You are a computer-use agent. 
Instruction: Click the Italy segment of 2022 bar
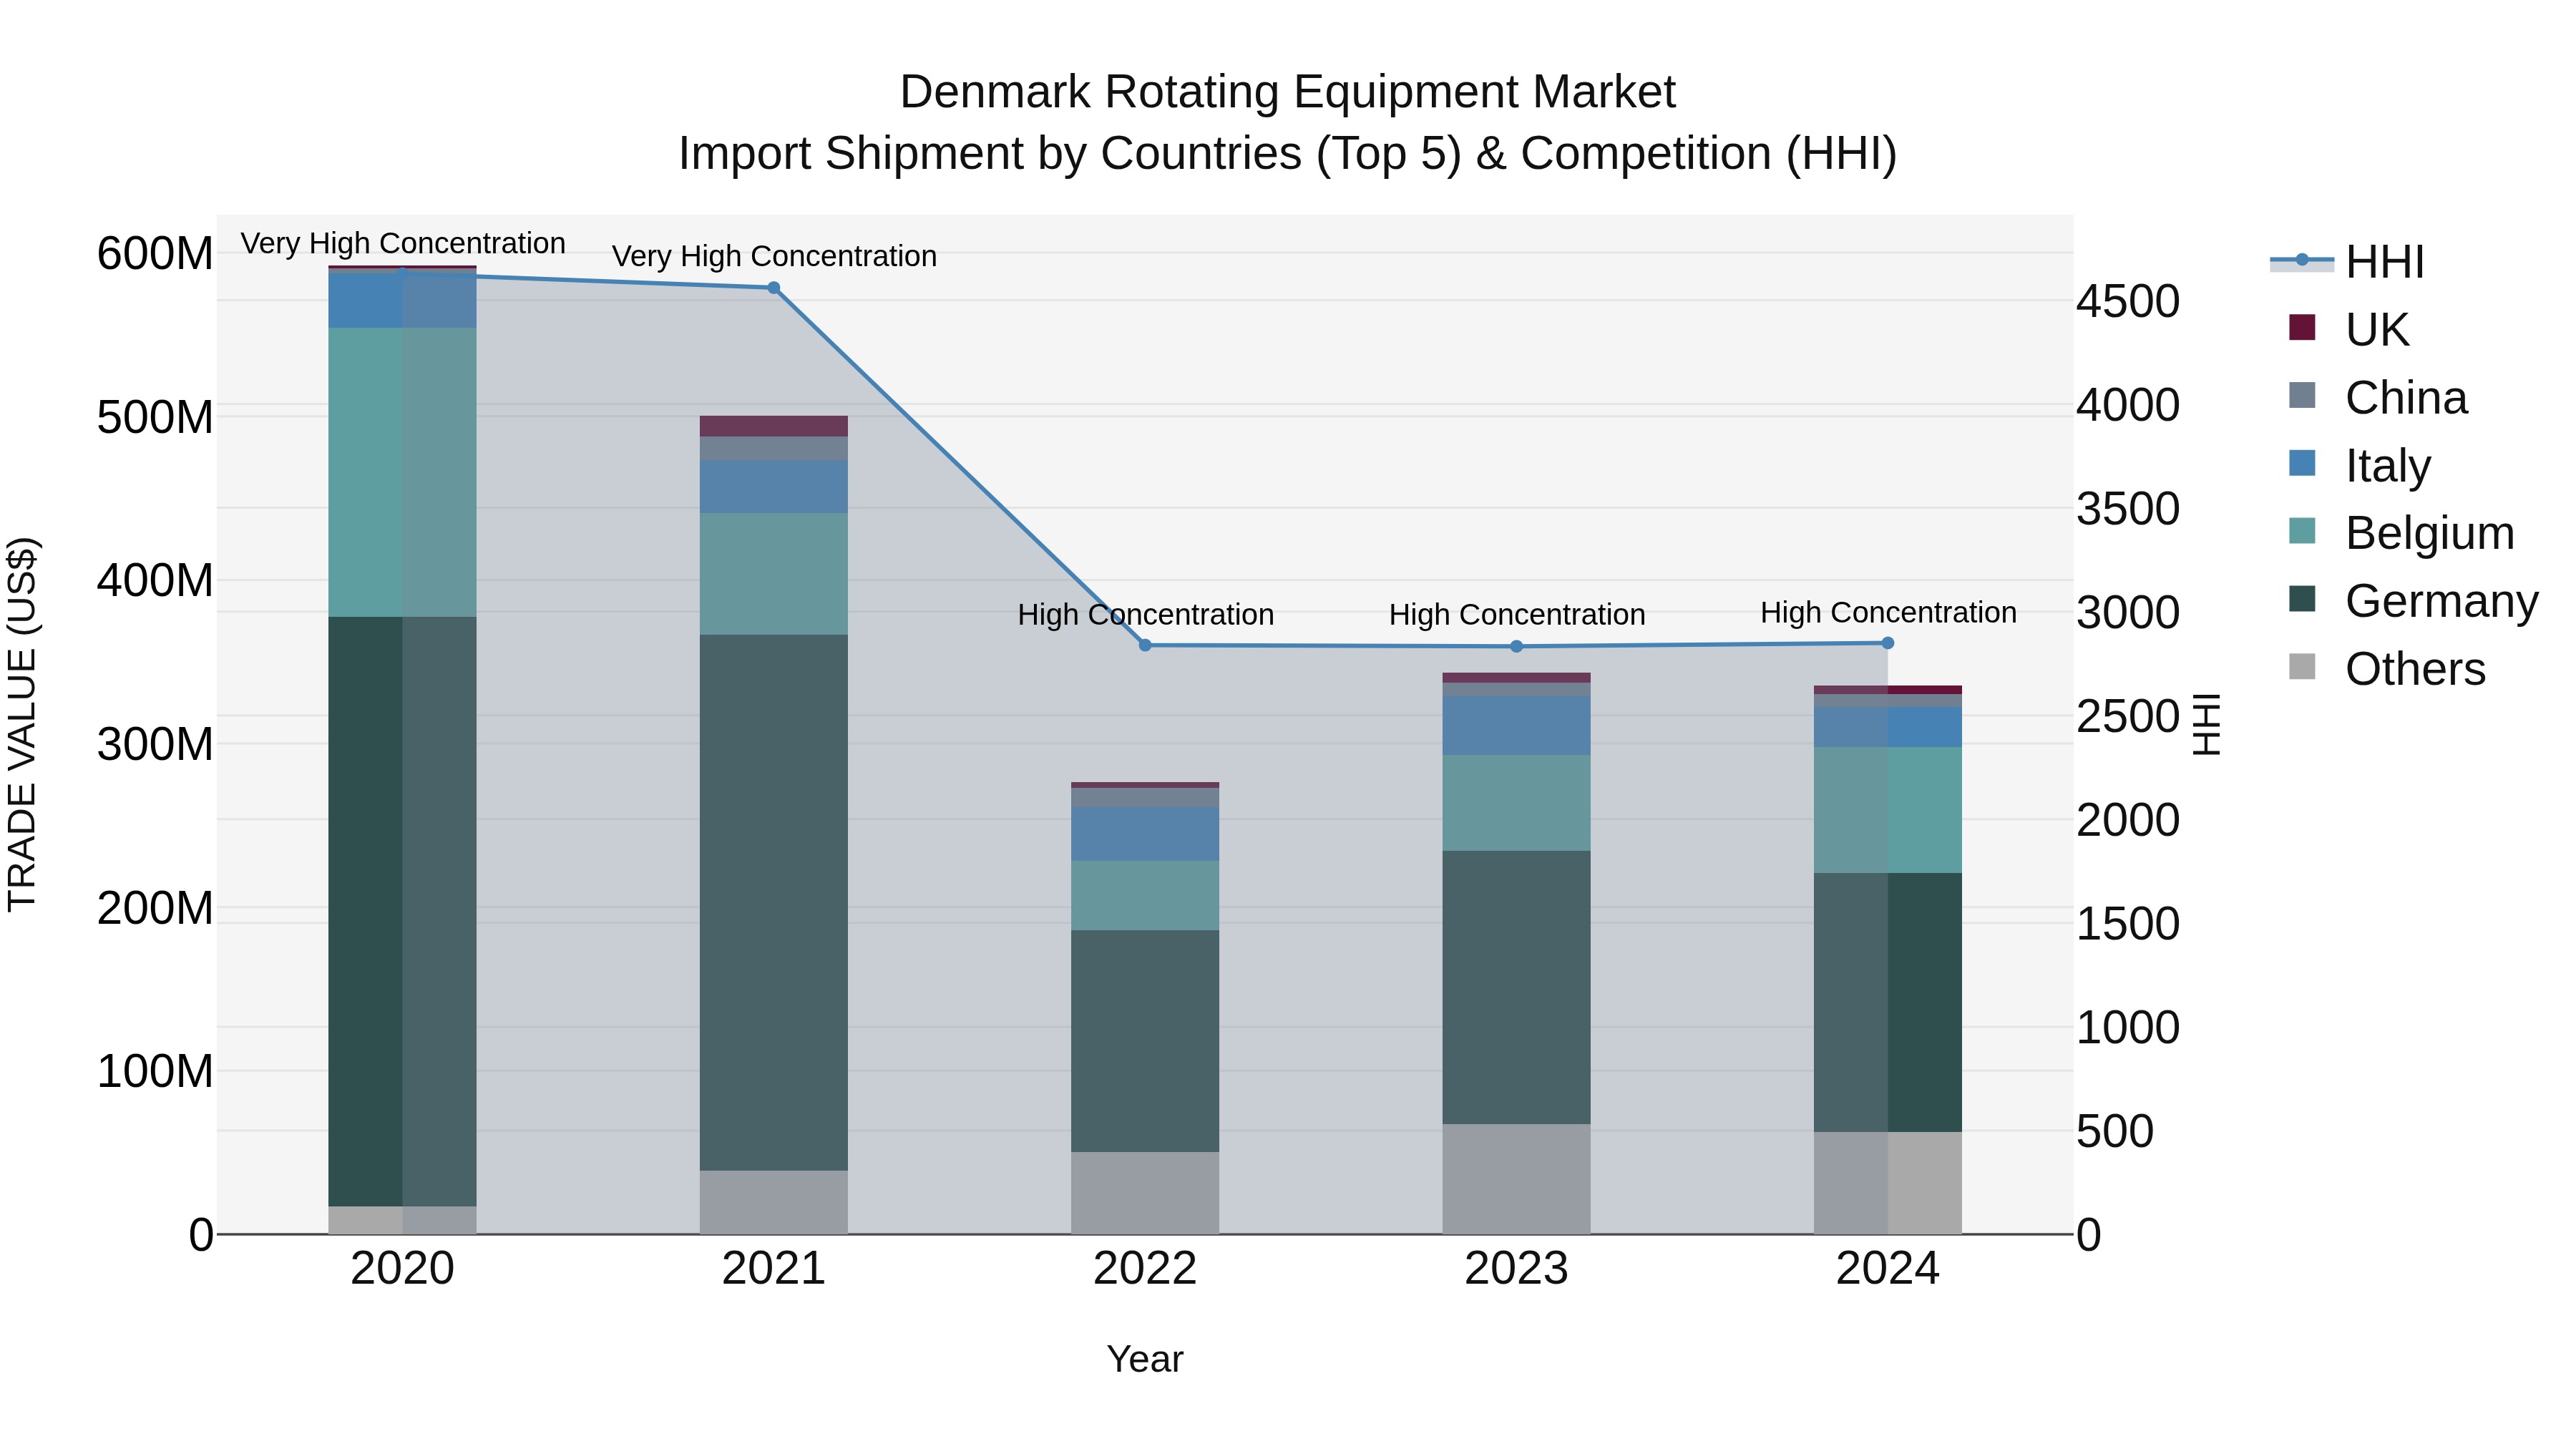(x=1145, y=834)
